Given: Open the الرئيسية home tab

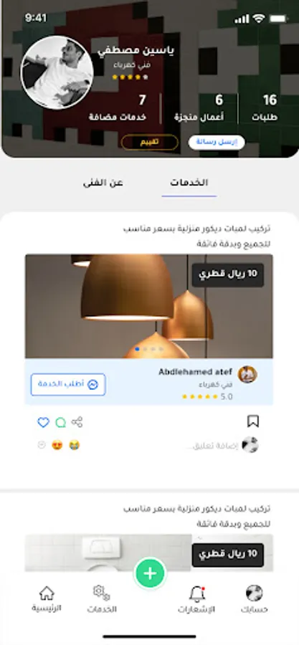Looking at the screenshot, I should [47, 599].
